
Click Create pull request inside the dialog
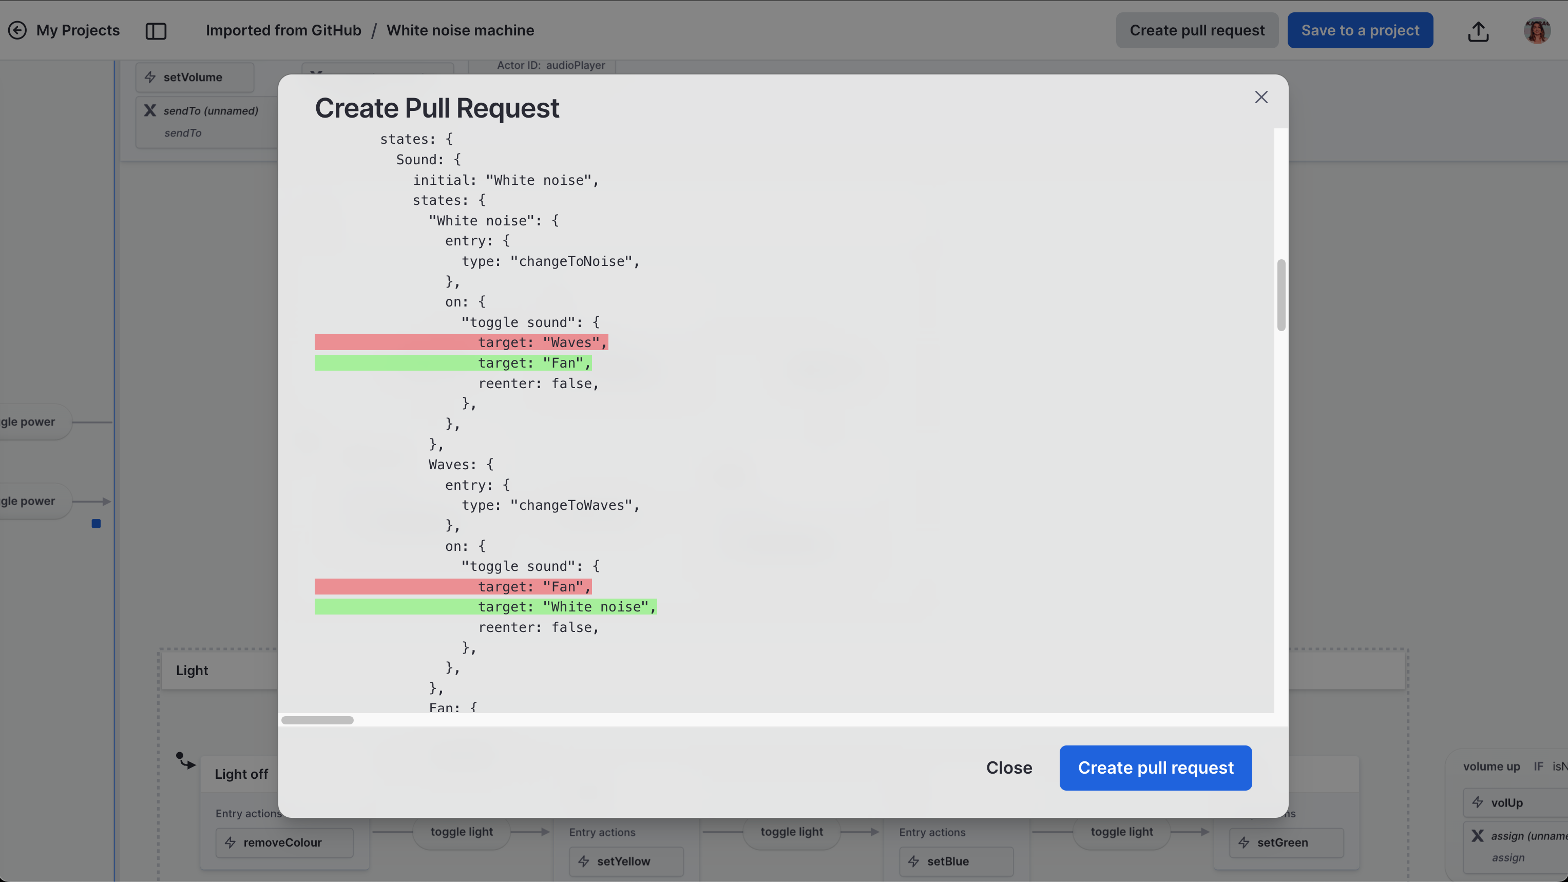click(1155, 768)
